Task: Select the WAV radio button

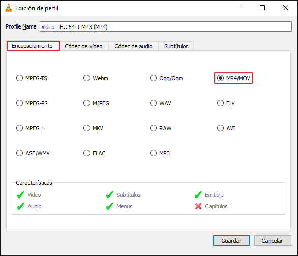Action: coord(160,103)
